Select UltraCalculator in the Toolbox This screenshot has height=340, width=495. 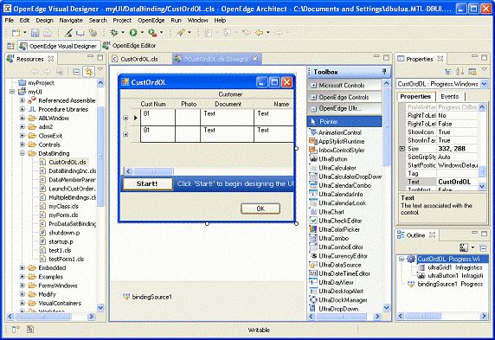337,168
